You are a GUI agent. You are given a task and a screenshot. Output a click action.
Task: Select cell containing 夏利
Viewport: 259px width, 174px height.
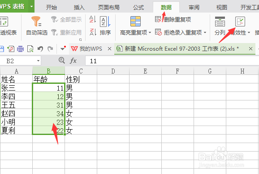pyautogui.click(x=16, y=130)
